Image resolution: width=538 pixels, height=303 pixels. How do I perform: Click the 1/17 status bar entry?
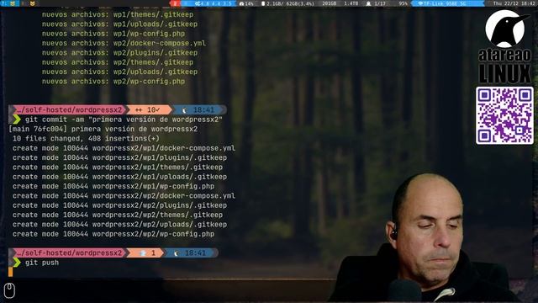pyautogui.click(x=376, y=3)
